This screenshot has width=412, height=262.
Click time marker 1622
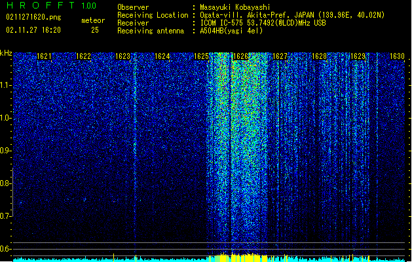click(x=83, y=56)
